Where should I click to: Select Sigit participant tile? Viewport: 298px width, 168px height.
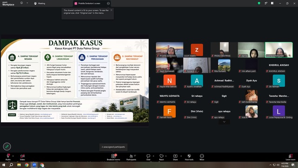tap(224, 96)
